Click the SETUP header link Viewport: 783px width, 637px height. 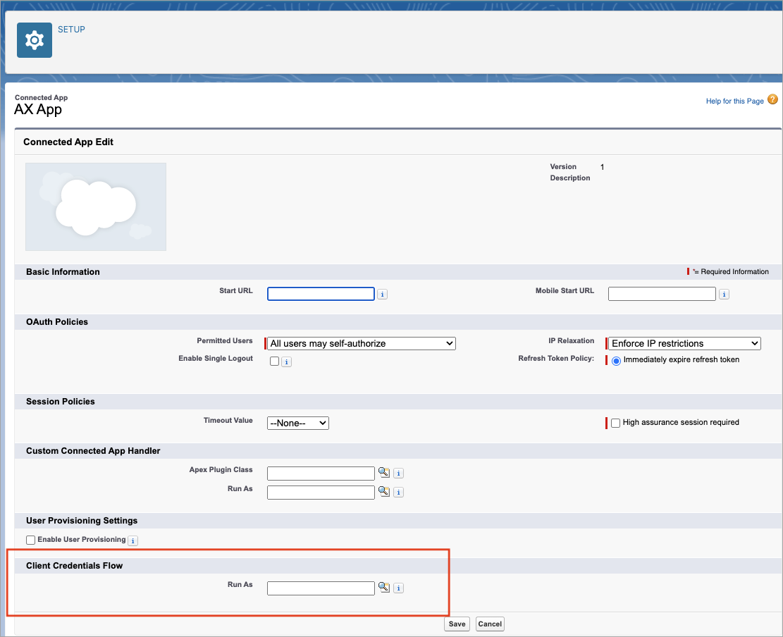71,30
